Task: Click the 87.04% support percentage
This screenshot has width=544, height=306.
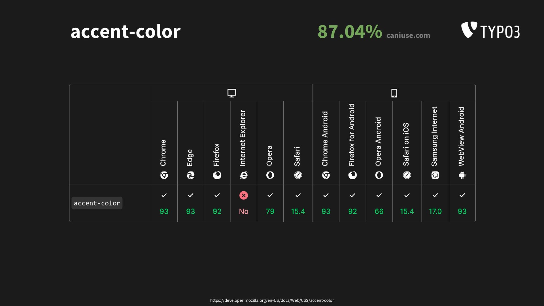Action: point(350,31)
